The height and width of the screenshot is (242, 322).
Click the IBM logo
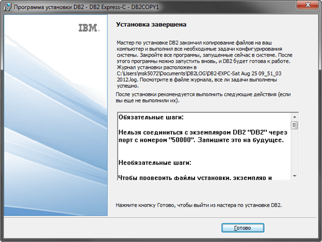pos(89,28)
